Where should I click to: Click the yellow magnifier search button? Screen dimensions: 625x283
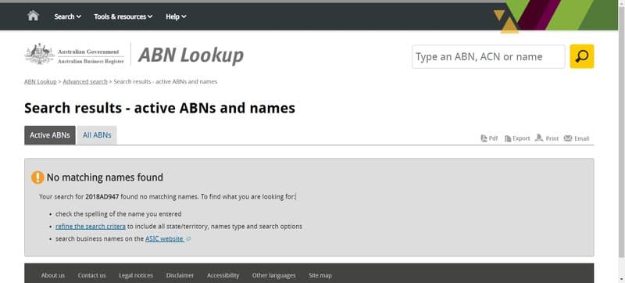(581, 56)
